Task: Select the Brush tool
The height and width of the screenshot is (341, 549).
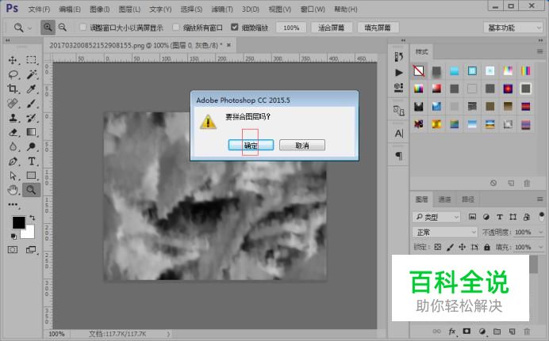Action: click(31, 104)
